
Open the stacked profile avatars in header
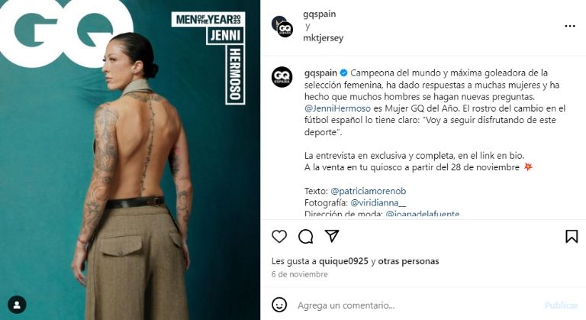(x=282, y=27)
